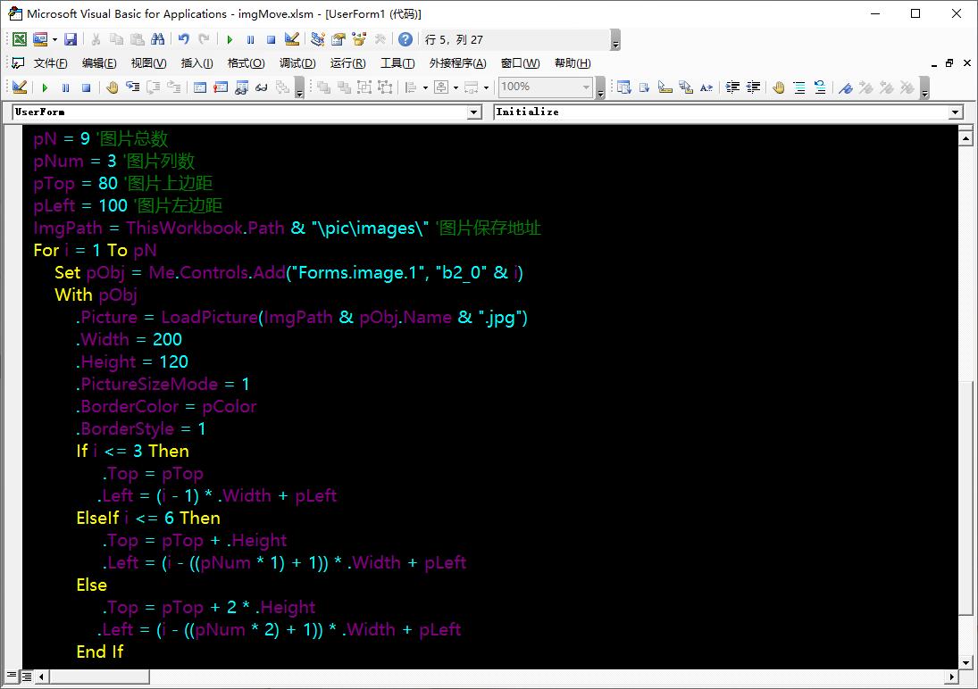Switch to Procedure View at bottom left
978x689 pixels.
coord(12,677)
